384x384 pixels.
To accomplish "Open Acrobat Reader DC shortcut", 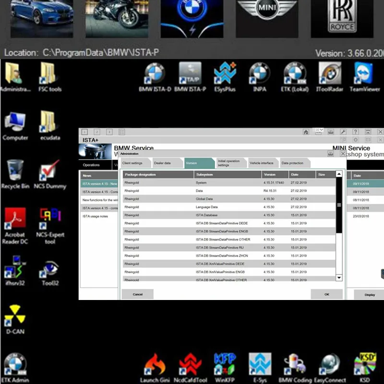I will pyautogui.click(x=15, y=226).
